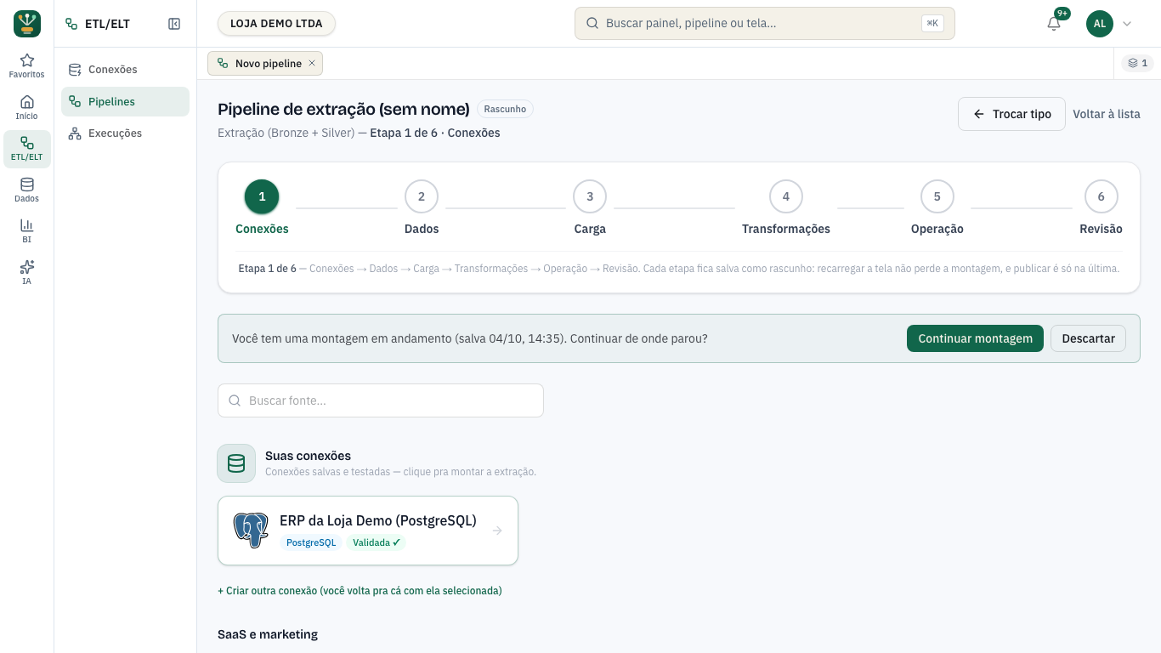Switch to the Novo pipeline tab
The width and height of the screenshot is (1161, 653).
click(265, 63)
